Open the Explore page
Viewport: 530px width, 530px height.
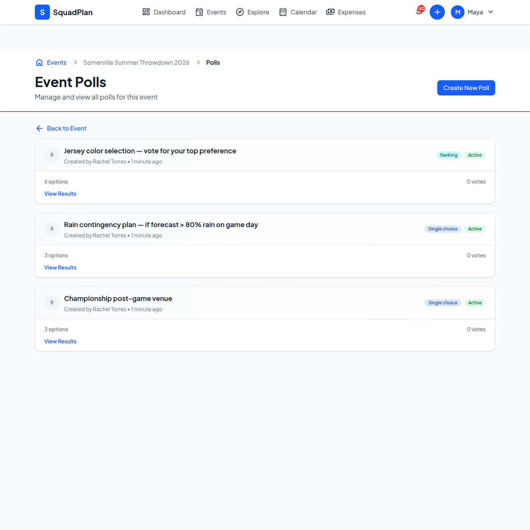click(x=253, y=12)
